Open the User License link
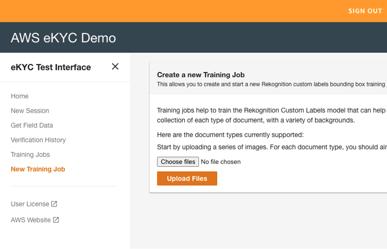The height and width of the screenshot is (249, 387). coord(30,204)
